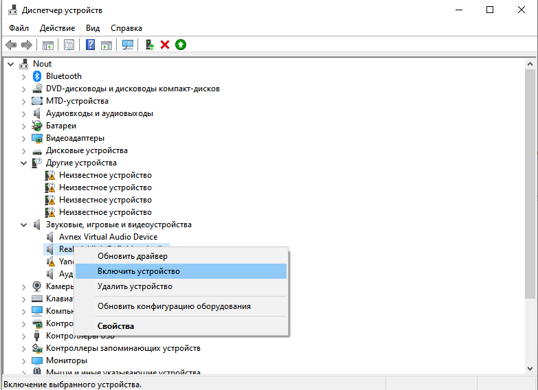Expand DVD-дисководы category chevron

click(23, 89)
